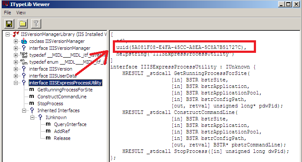
Task: Select the QueryInterface method
Action: point(70,124)
